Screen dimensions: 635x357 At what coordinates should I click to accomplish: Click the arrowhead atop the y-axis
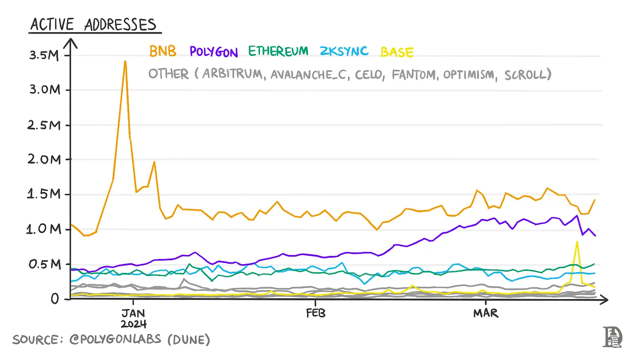point(71,43)
